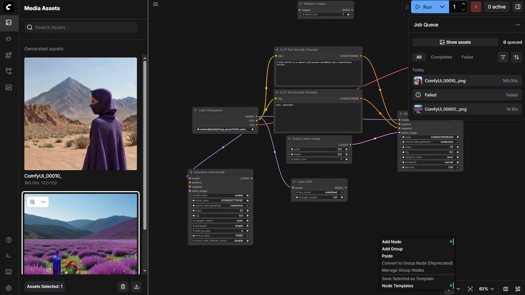This screenshot has width=525, height=295.
Task: Click the fit view icon
Action: click(470, 289)
